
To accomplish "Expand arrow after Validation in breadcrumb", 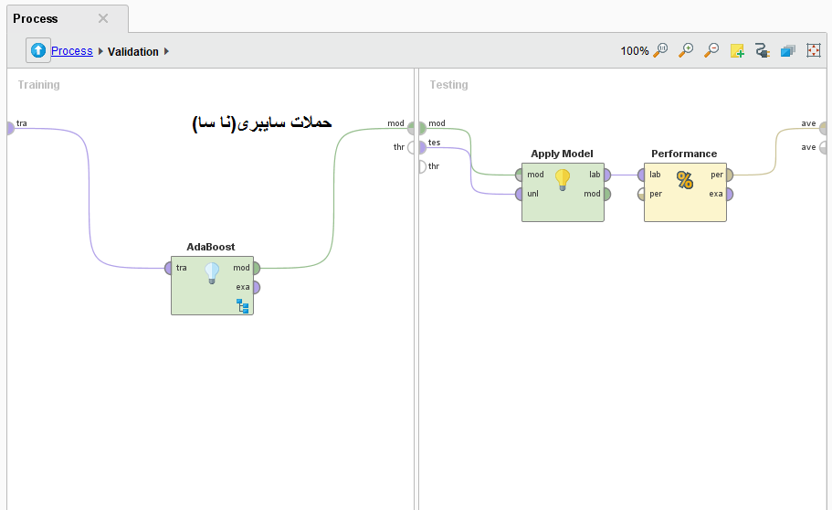I will tap(166, 52).
